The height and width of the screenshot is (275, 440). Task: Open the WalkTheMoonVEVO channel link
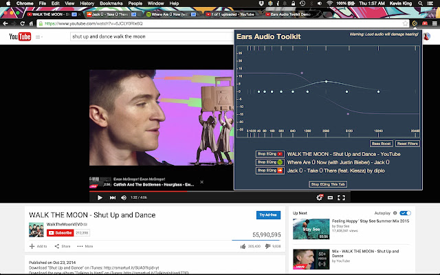click(x=65, y=224)
